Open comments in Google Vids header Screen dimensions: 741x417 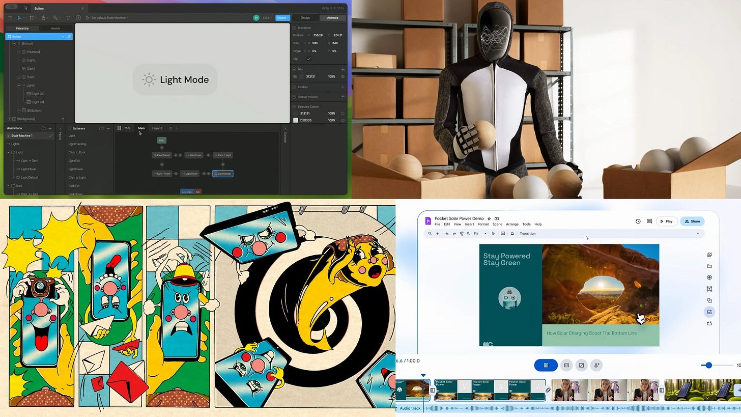[649, 221]
